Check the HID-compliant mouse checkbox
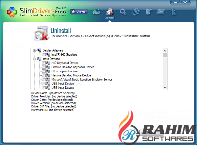This screenshot has height=145, width=197. [x=44, y=71]
